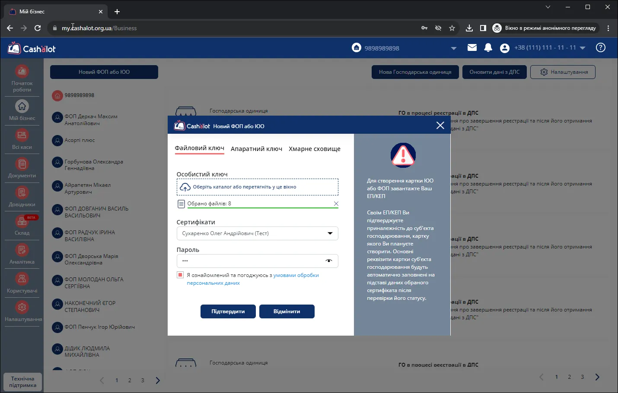The image size is (618, 393).
Task: Switch to Файловий ключ tab
Action: [200, 148]
